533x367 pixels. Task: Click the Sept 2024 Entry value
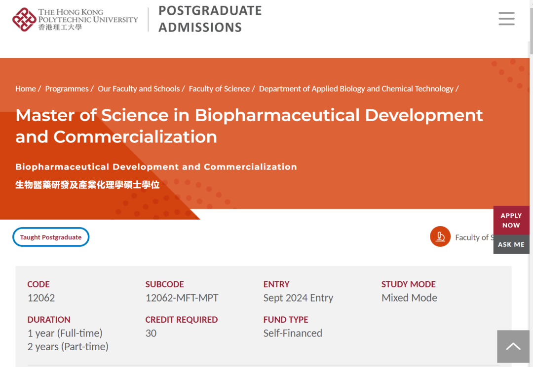tap(298, 298)
